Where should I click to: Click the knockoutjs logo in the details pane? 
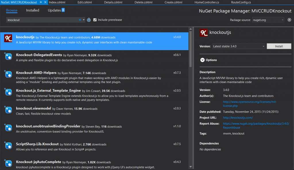click(204, 32)
